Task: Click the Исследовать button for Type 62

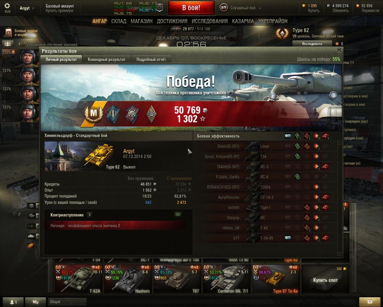Action: 312,43
